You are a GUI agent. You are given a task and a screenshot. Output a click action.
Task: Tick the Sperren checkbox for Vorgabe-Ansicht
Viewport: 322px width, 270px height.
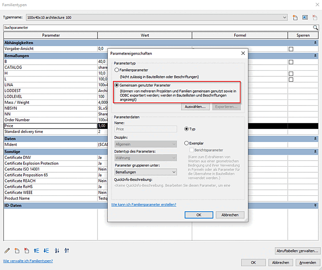click(x=291, y=49)
